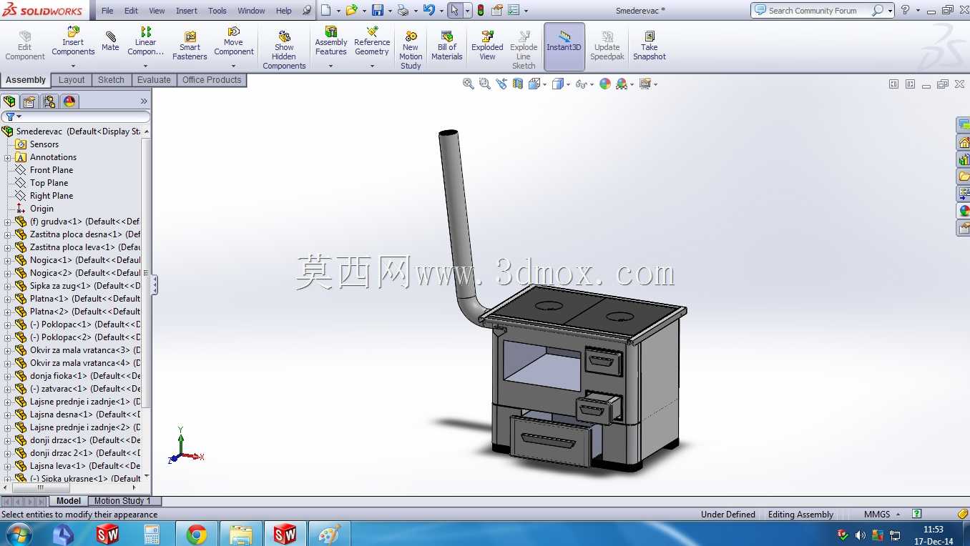This screenshot has width=970, height=546.
Task: Open DisplayManager tab icon
Action: pyautogui.click(x=69, y=101)
